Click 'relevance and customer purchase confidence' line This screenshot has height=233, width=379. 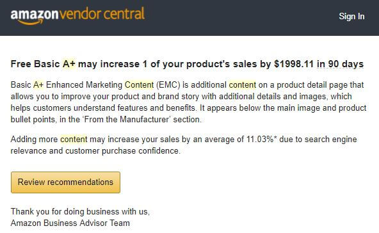(x=95, y=151)
